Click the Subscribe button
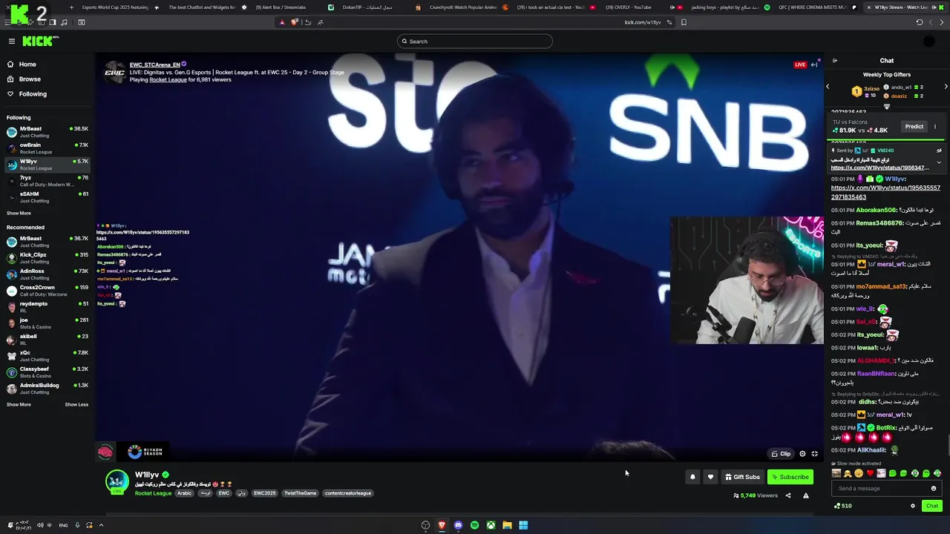 coord(790,477)
